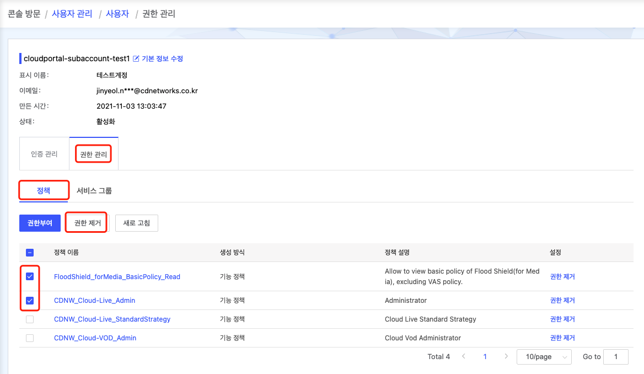
Task: Open the 서비스 그룹 sub-tab
Action: (94, 191)
